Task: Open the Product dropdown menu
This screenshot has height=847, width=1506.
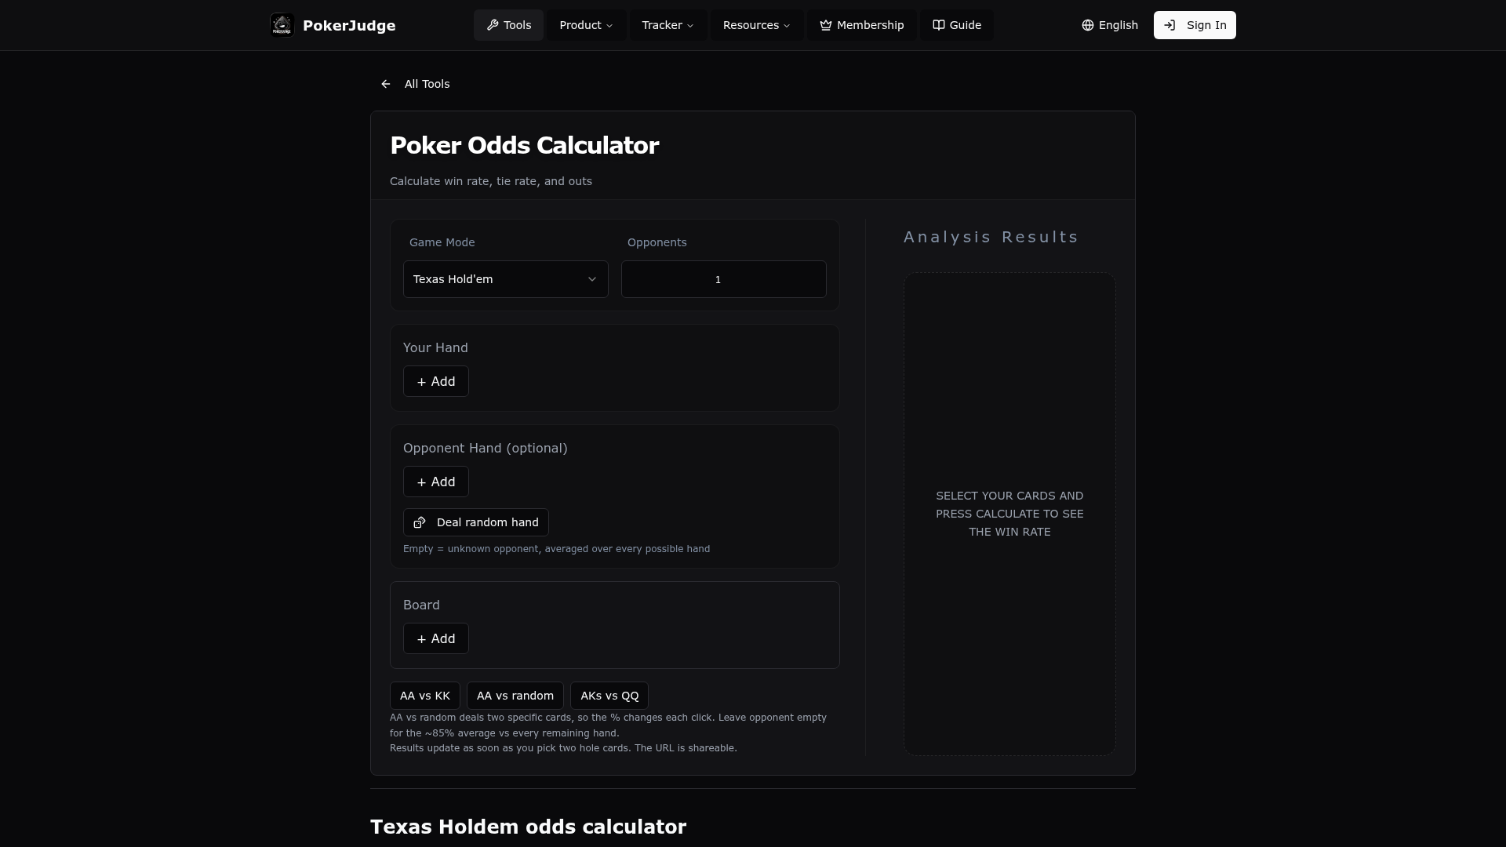Action: tap(587, 25)
